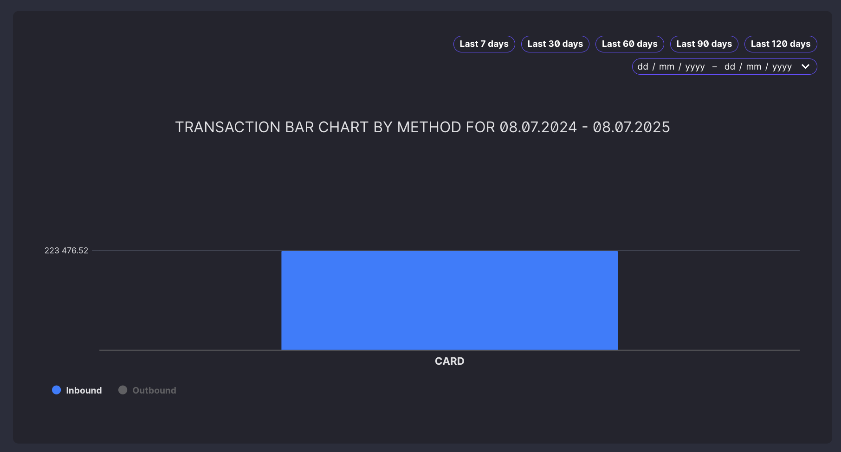Select the Last 30 days filter

555,44
